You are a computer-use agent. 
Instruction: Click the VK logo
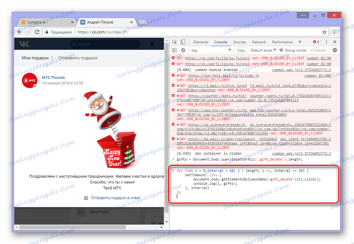pos(24,44)
